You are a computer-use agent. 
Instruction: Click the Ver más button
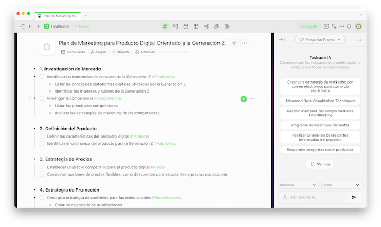click(x=320, y=164)
